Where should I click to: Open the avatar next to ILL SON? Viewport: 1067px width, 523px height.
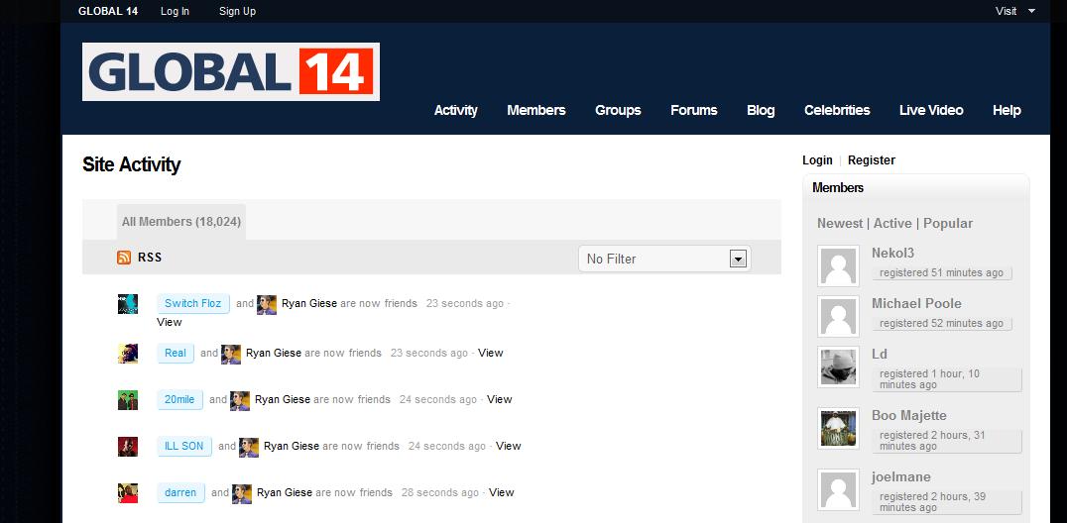tap(128, 447)
